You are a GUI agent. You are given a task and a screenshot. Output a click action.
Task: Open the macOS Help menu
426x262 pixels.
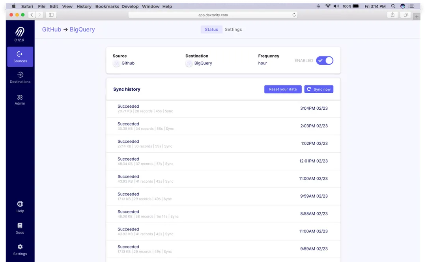pyautogui.click(x=167, y=6)
